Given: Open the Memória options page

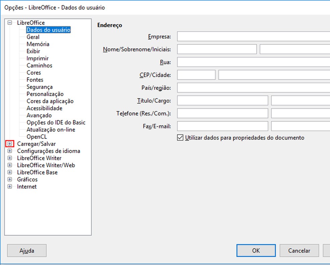Looking at the screenshot, I should coord(38,44).
